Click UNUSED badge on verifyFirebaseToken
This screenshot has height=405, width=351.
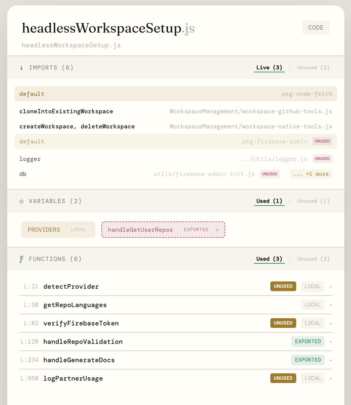point(283,323)
